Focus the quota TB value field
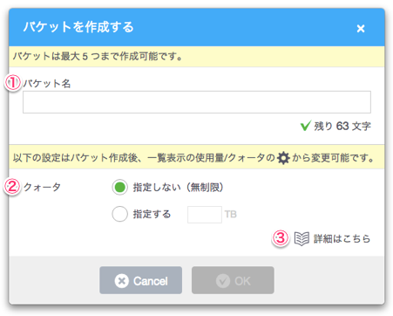 coord(205,215)
